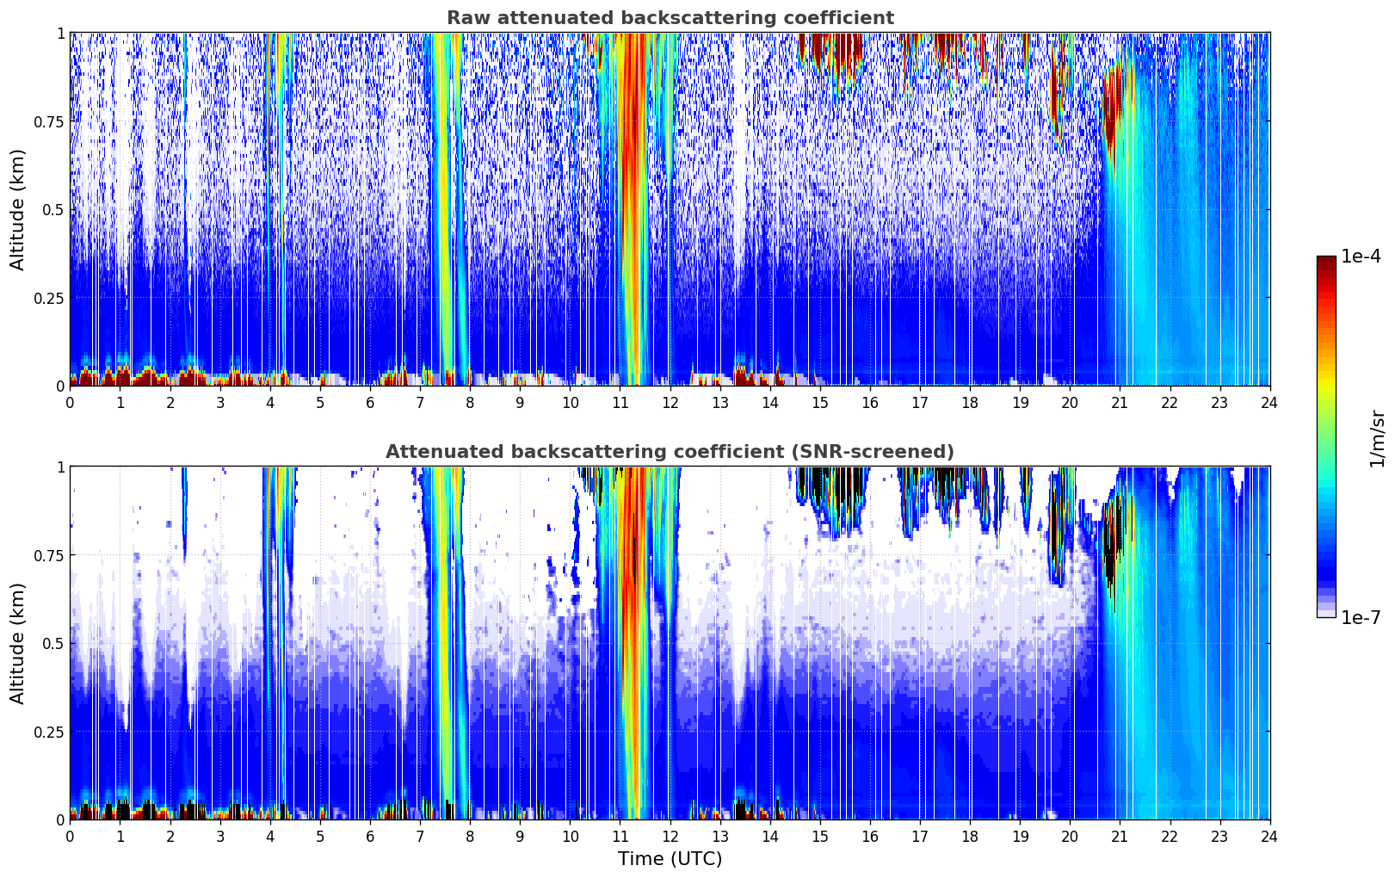Viewport: 1395px width, 878px height.
Task: Click the 0.75 altitude tick on top plot
Action: tap(50, 121)
